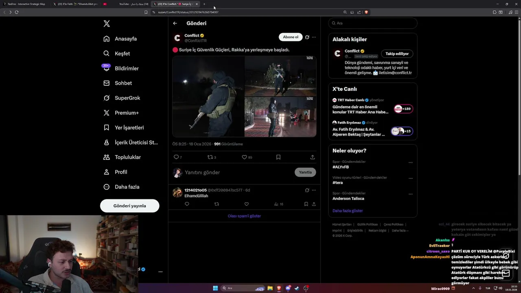This screenshot has width=521, height=293.
Task: Click Grok icon on Conflict post header
Action: tap(307, 37)
